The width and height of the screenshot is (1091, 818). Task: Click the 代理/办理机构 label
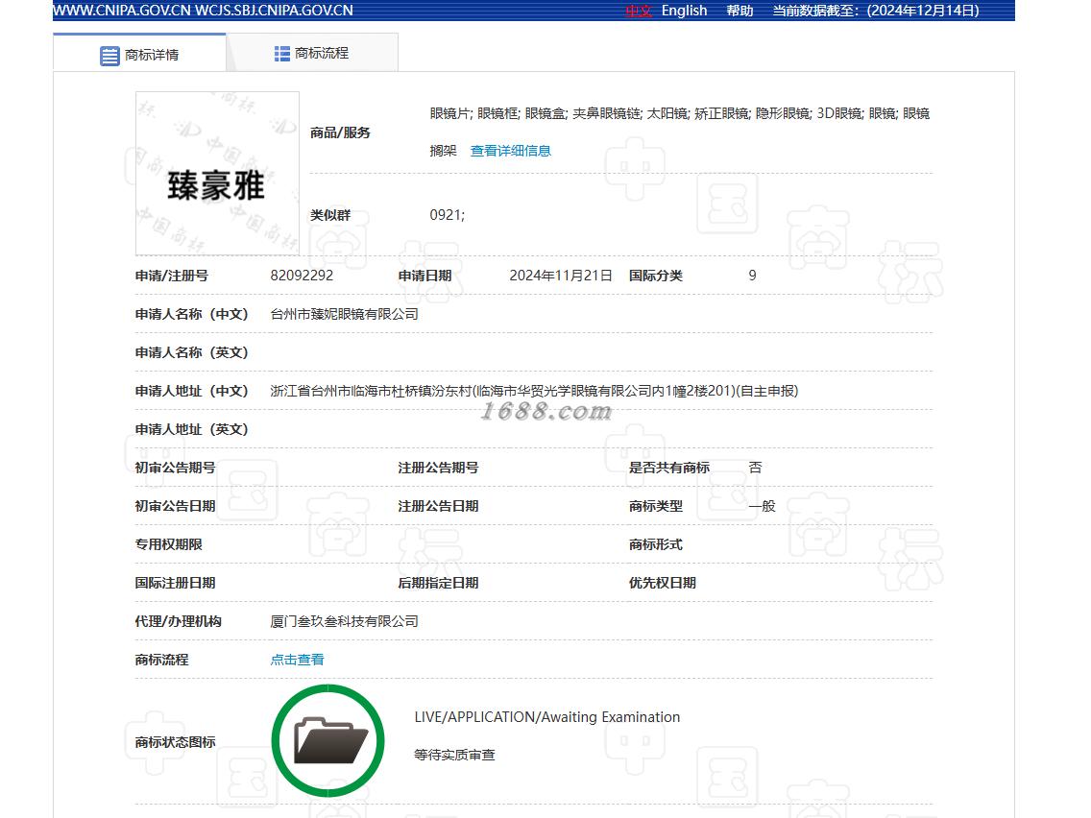click(x=178, y=621)
